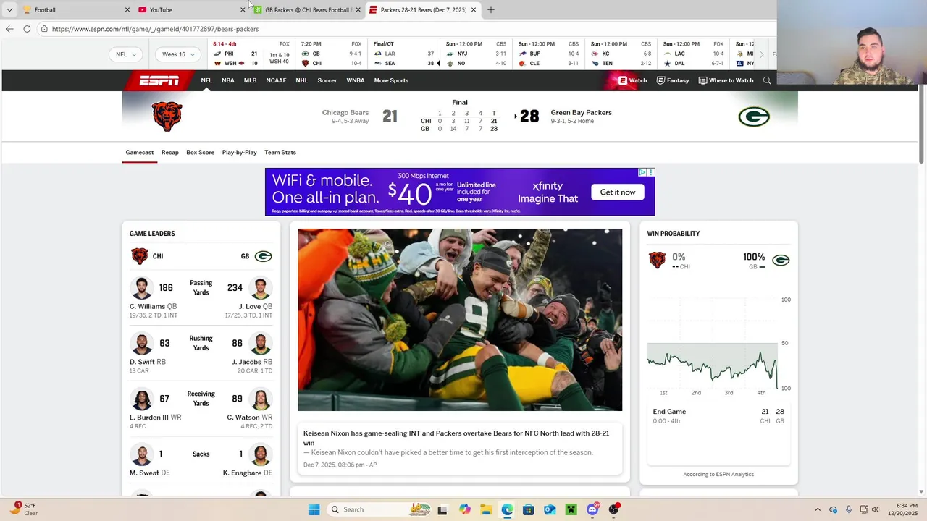Open Windows Start menu
This screenshot has height=521, width=927.
[x=314, y=509]
